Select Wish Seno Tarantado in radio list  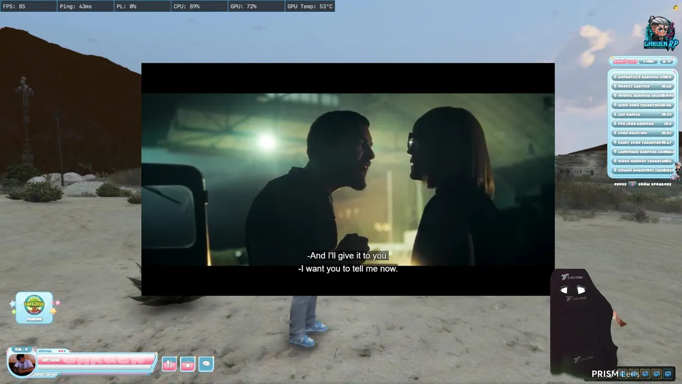pos(643,105)
